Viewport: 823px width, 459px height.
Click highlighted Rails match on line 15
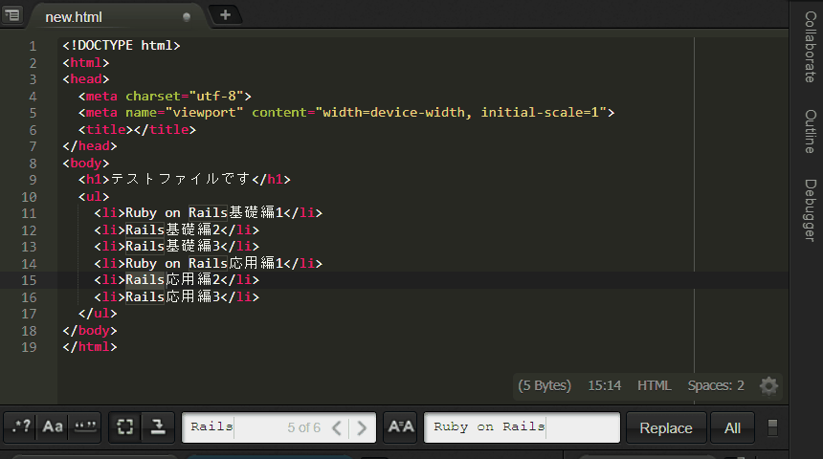click(145, 279)
